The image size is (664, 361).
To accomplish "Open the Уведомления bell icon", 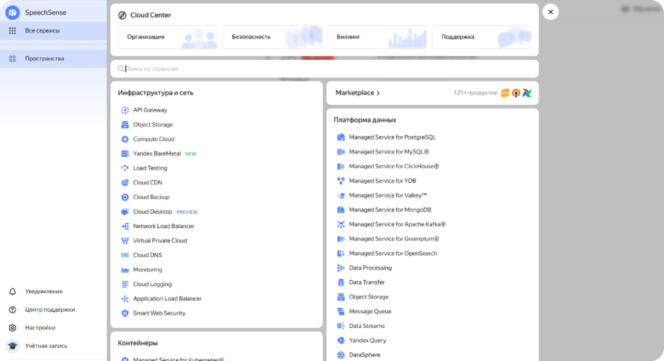I will click(12, 291).
